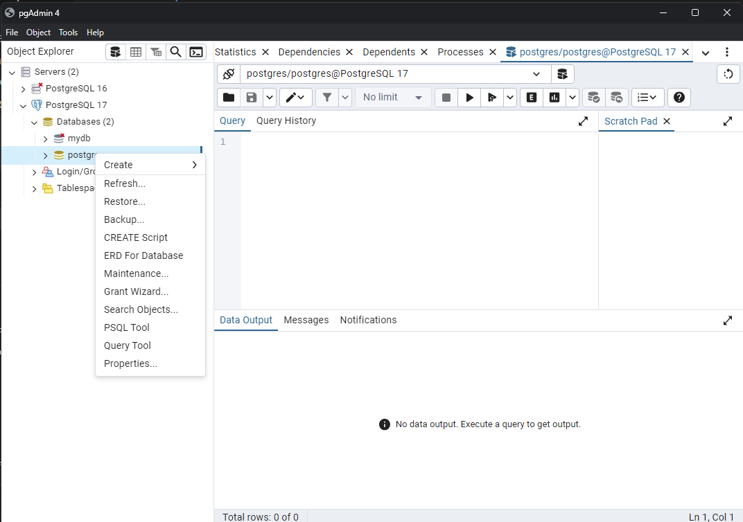The width and height of the screenshot is (743, 522).
Task: Open Search Objects magnifier icon
Action: point(176,52)
